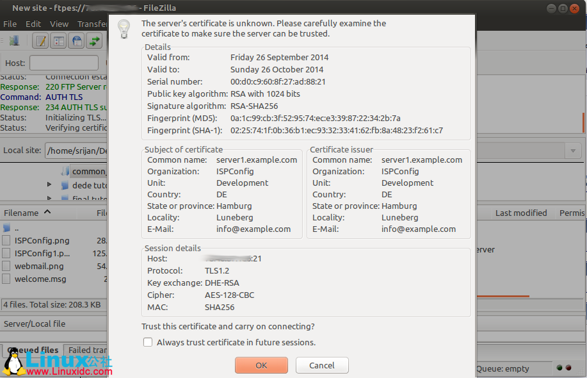Toggle the local directory tree view
Viewport: 587px width, 378px height.
pos(58,40)
